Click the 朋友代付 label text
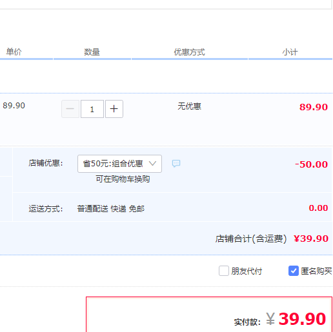333x332 pixels. [x=247, y=271]
